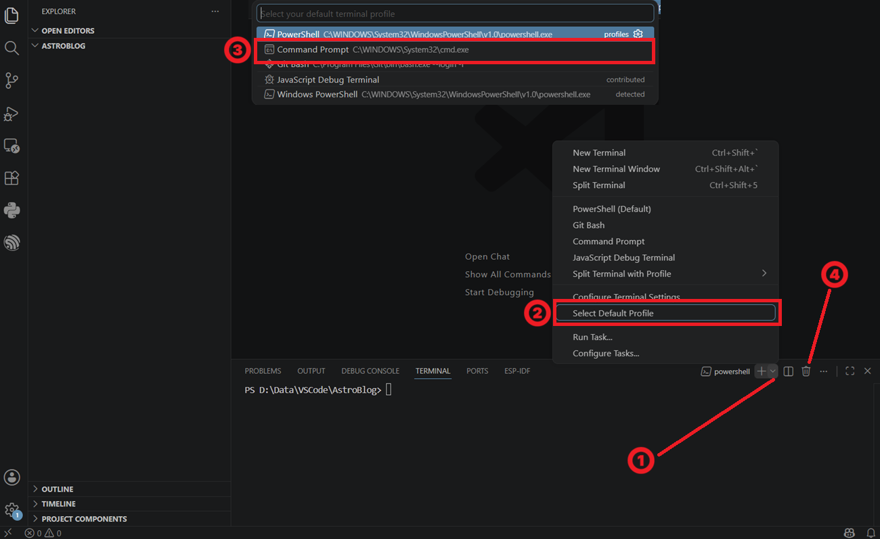Show errors and warnings count in status bar
The height and width of the screenshot is (539, 880).
tap(43, 533)
